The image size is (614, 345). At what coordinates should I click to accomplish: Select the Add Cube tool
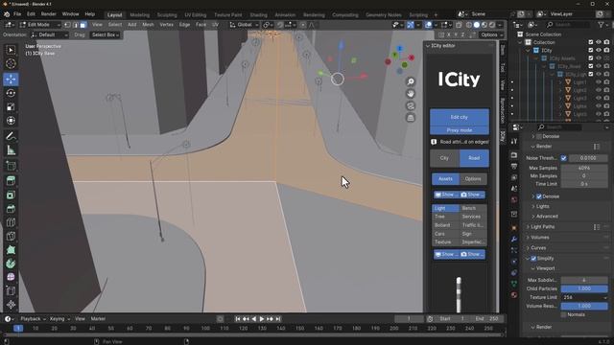[x=11, y=166]
